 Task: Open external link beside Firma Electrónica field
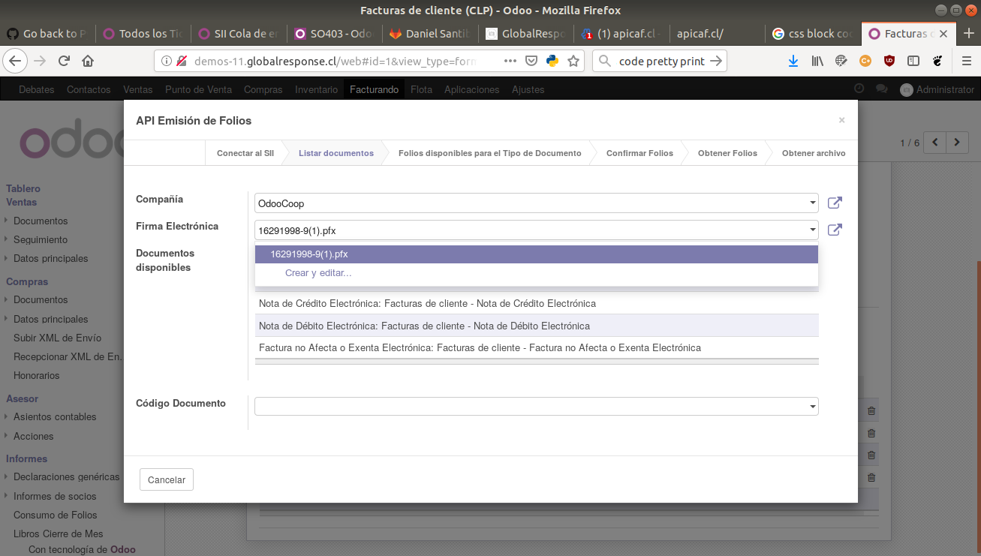[x=834, y=230]
